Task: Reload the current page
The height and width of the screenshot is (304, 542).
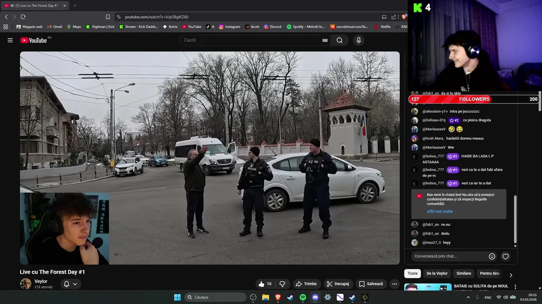Action: (23, 17)
